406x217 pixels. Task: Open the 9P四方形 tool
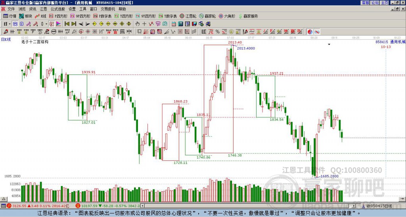(80, 16)
